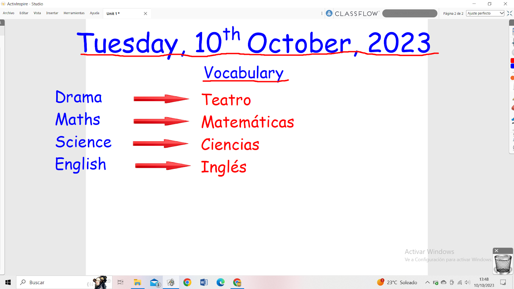Select the red arrow next to English
Screen dimensions: 514x289
coord(163,166)
